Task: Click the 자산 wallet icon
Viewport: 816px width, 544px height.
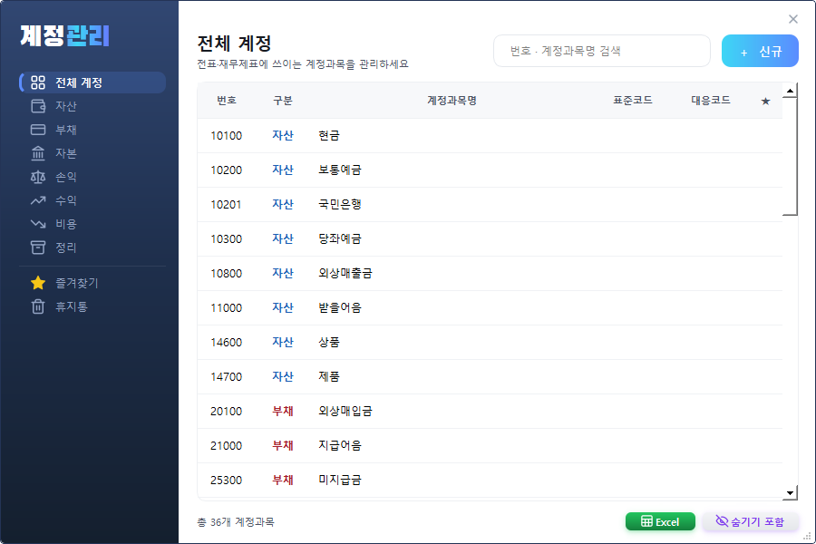Action: coord(38,106)
